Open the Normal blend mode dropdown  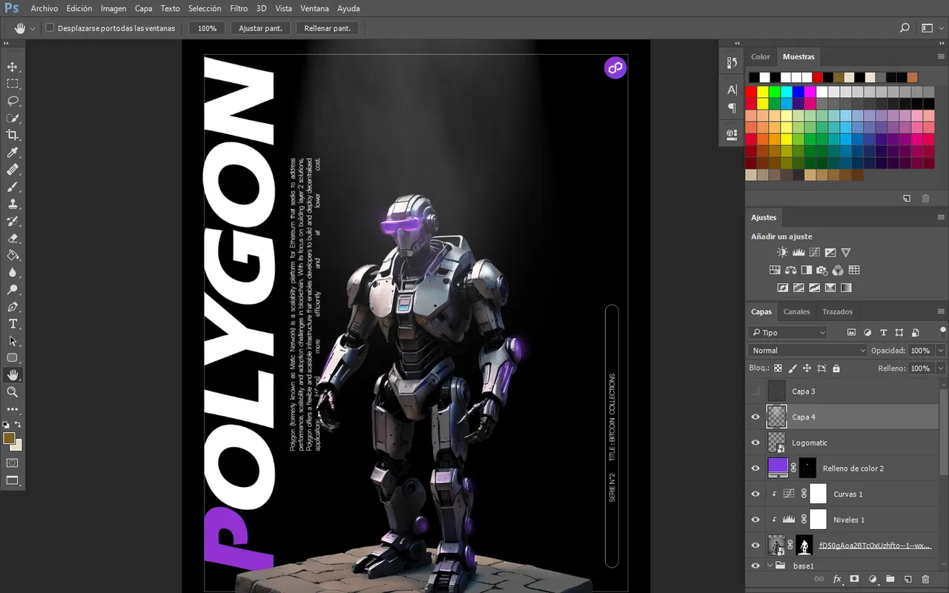(807, 351)
